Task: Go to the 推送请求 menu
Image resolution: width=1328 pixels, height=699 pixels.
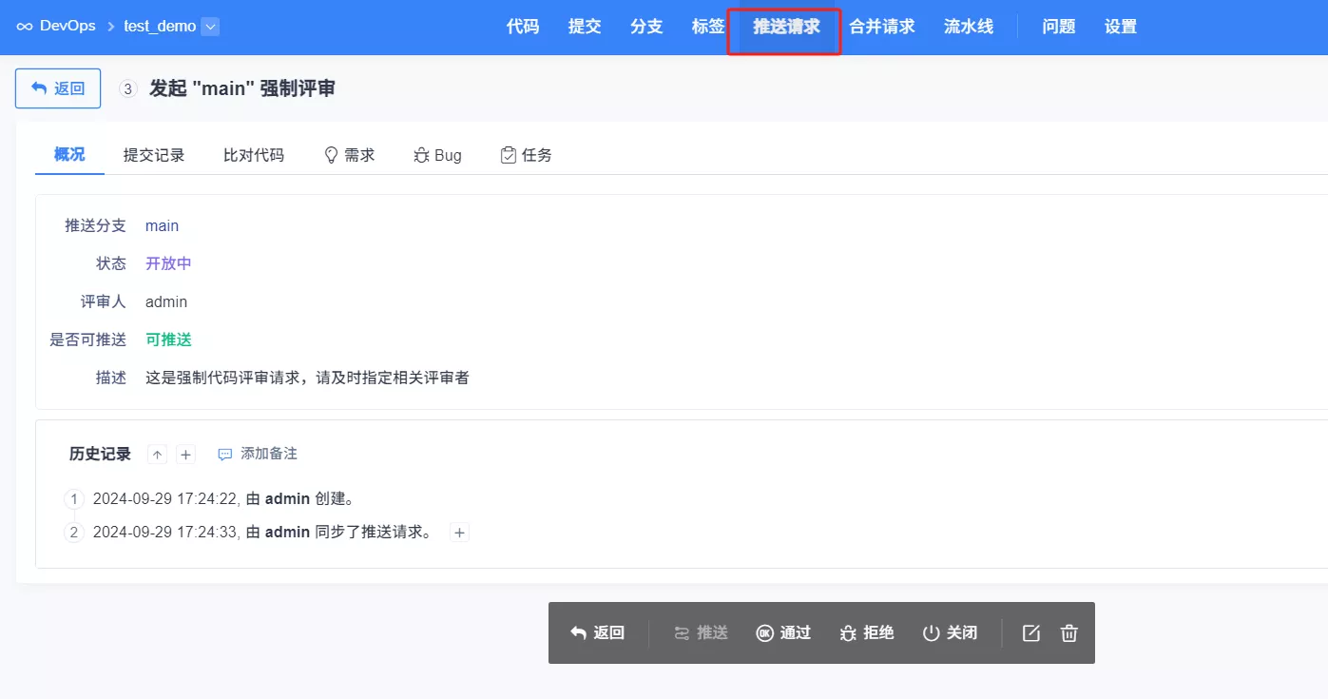Action: [786, 27]
